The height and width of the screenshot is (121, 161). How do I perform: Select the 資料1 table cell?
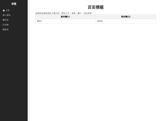(65, 21)
